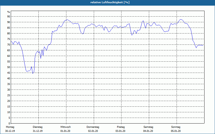
Task: Select the 'Mittwoch' axis label
Action: click(66, 127)
